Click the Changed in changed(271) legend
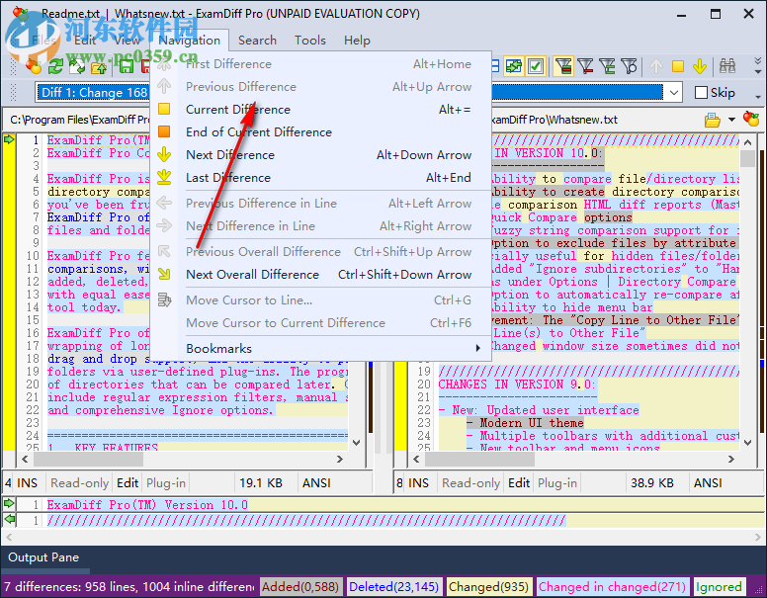 pos(612,587)
